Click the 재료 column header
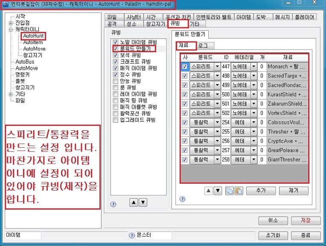Viewport: 326px width, 246px height. tap(288, 57)
